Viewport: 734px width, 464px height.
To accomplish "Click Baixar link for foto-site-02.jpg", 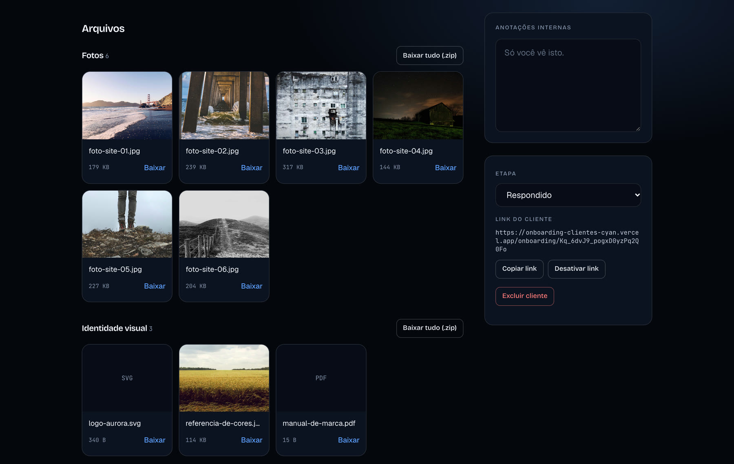I will (252, 168).
